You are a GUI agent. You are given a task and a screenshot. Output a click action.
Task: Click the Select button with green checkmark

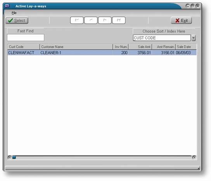coord(17,21)
